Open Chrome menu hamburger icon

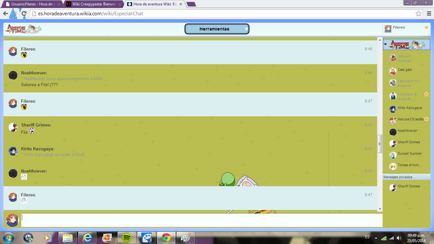coord(429,14)
